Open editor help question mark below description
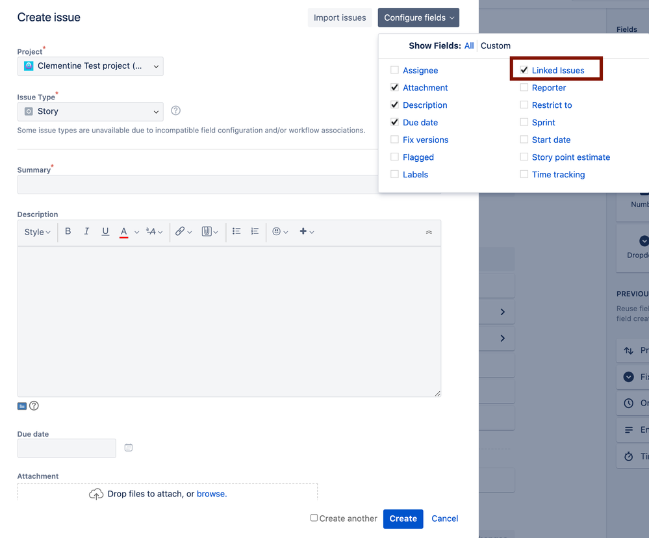 coord(34,406)
